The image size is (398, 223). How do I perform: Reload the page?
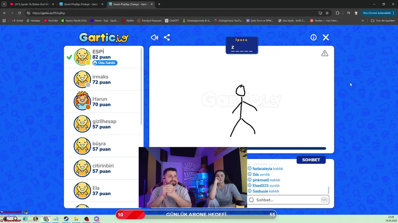click(x=19, y=13)
